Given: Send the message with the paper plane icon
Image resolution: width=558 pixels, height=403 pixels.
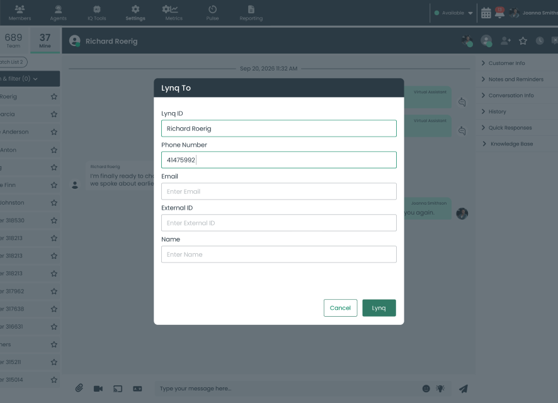Looking at the screenshot, I should click(463, 389).
